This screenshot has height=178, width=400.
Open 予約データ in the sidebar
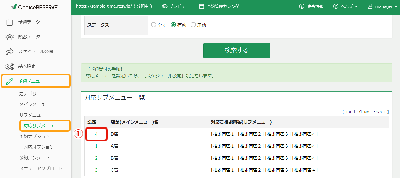click(29, 22)
